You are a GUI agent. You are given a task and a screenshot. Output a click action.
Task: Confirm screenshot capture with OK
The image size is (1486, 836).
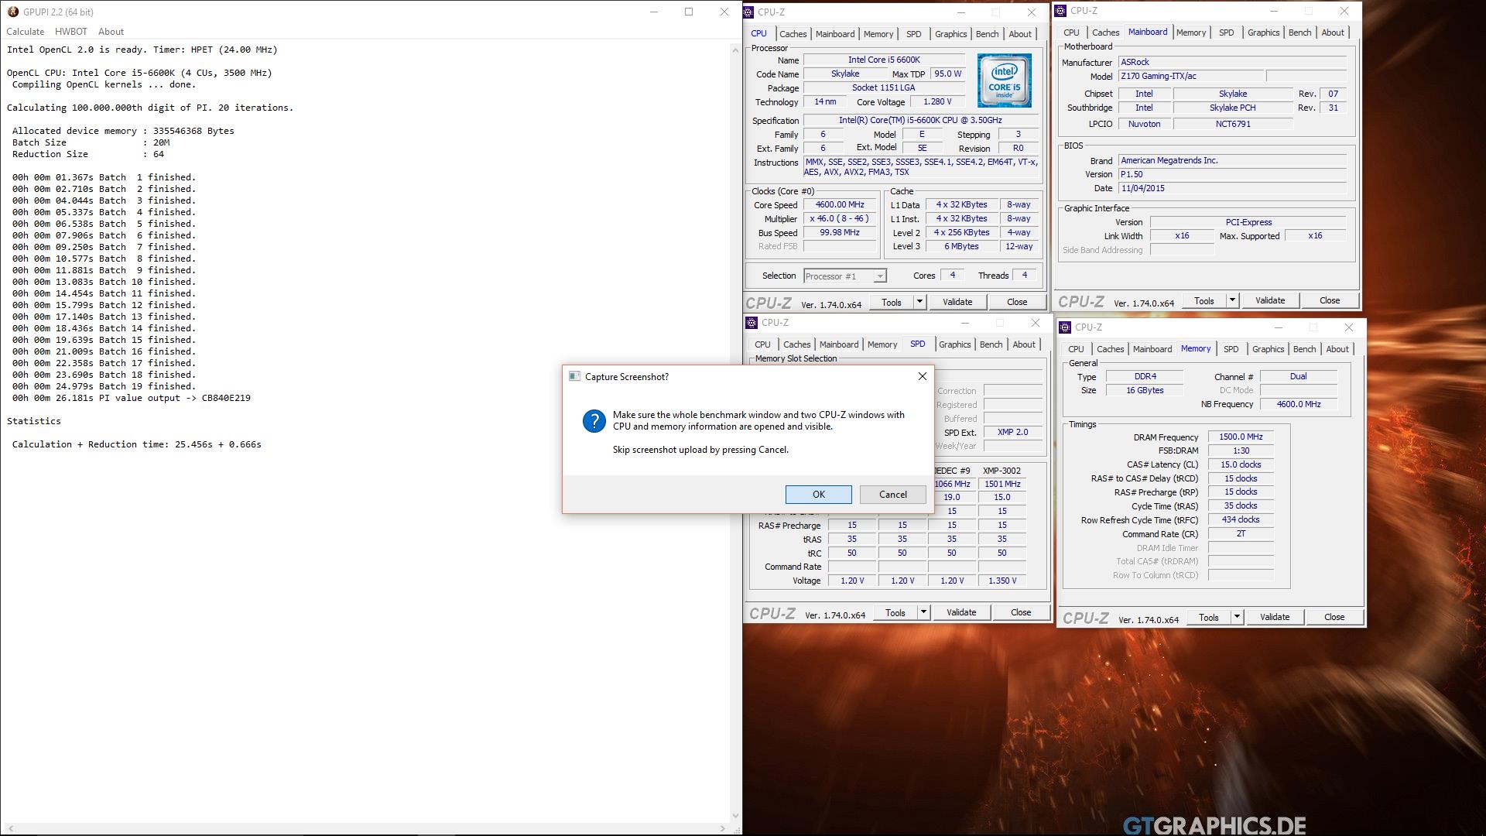click(x=818, y=495)
